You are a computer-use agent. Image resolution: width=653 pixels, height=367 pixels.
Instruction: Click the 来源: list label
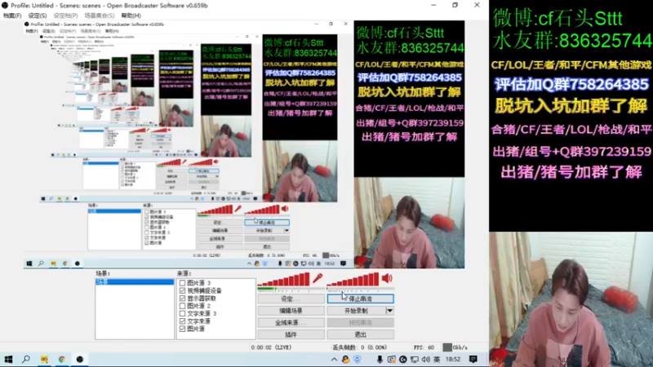coord(184,273)
